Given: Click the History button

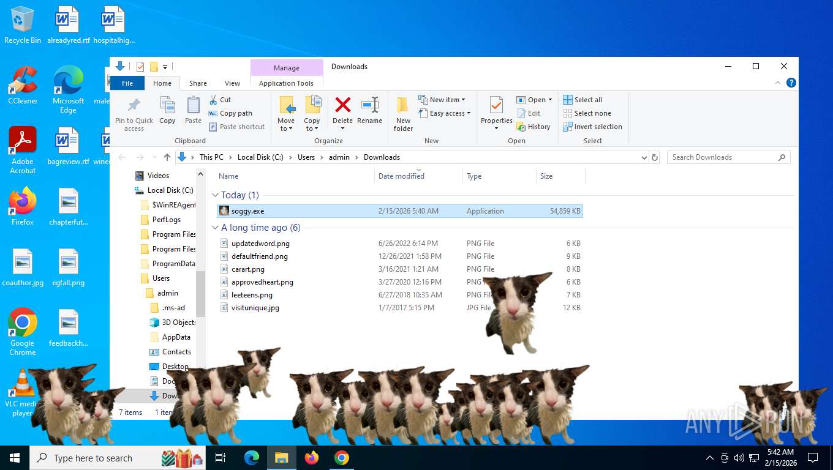Looking at the screenshot, I should click(x=533, y=127).
